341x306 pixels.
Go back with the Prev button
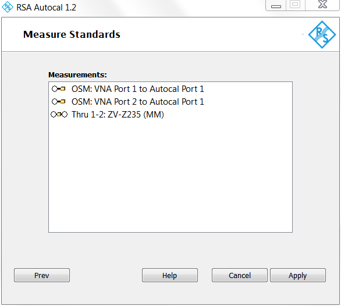pyautogui.click(x=42, y=275)
